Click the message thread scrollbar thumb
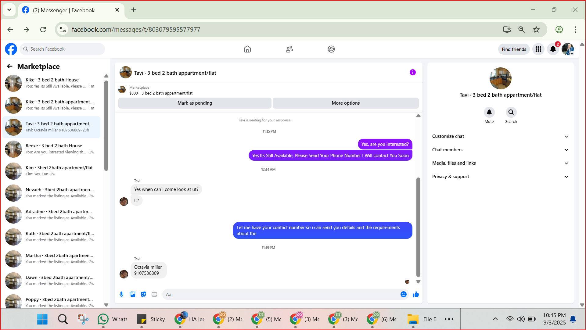The image size is (586, 330). point(418,227)
